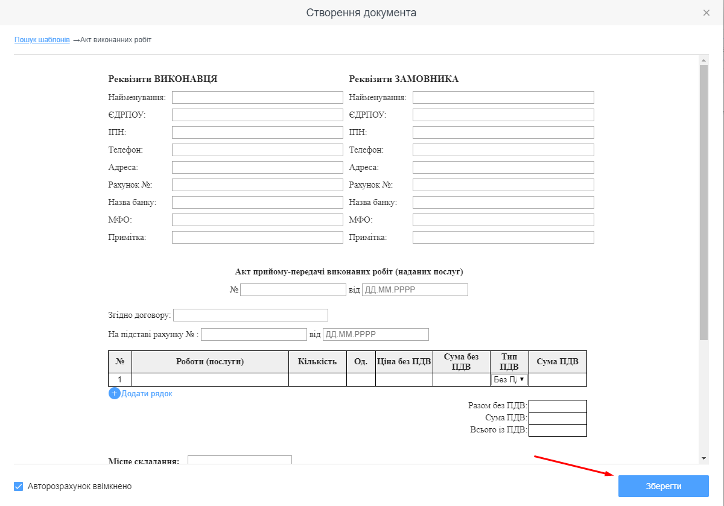Click the Кількість cell in row 1
Viewport: 724px width, 506px height.
[x=317, y=379]
